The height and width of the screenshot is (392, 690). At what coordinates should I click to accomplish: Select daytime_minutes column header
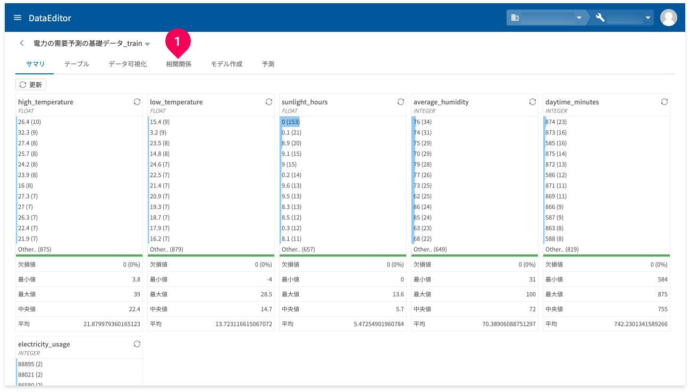coord(572,102)
